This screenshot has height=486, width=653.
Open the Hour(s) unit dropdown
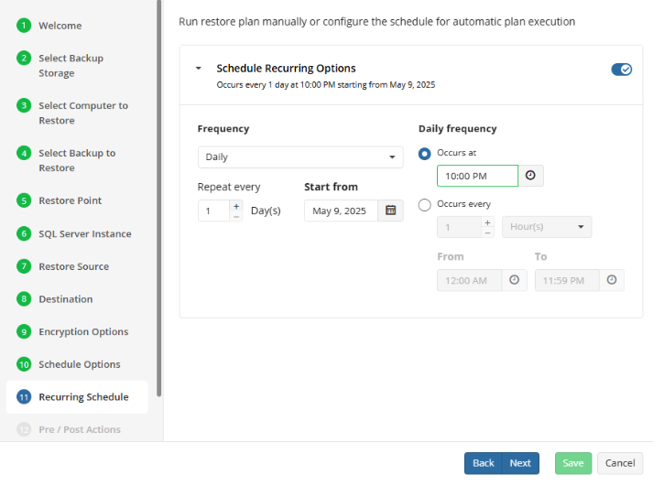[x=546, y=227]
